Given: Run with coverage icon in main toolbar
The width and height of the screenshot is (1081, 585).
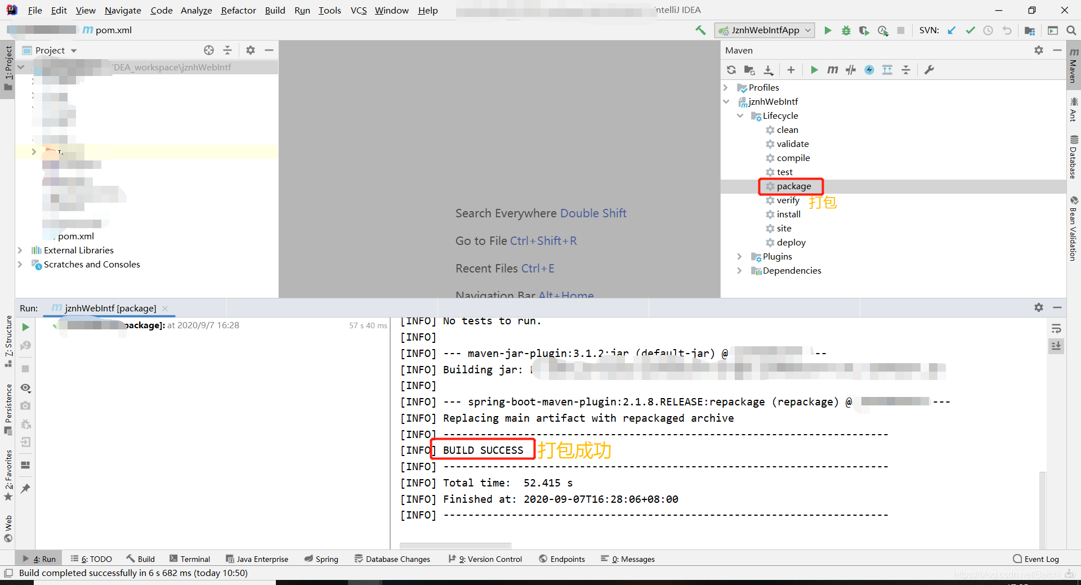Looking at the screenshot, I should (x=864, y=30).
